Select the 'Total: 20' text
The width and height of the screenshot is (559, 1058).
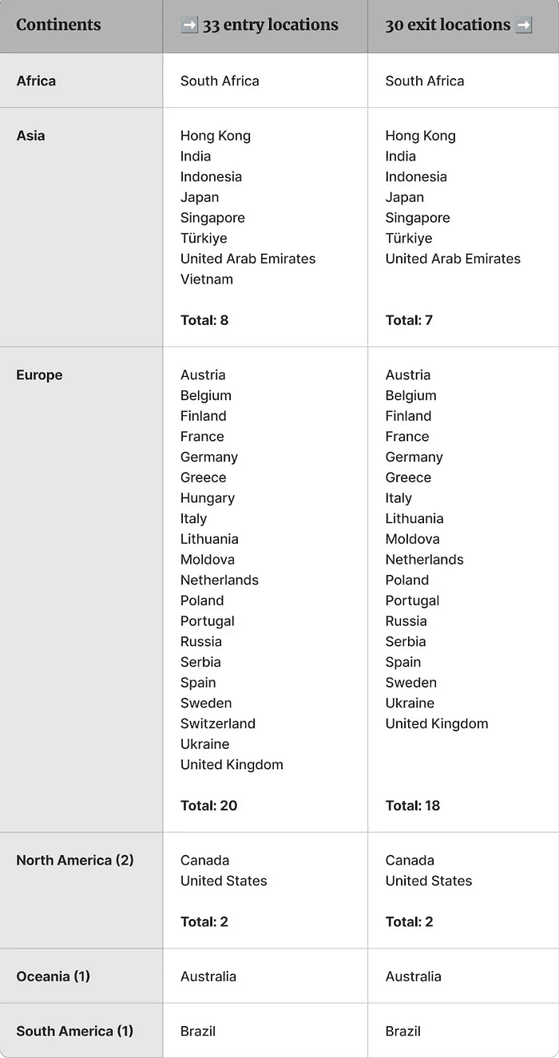coord(208,806)
